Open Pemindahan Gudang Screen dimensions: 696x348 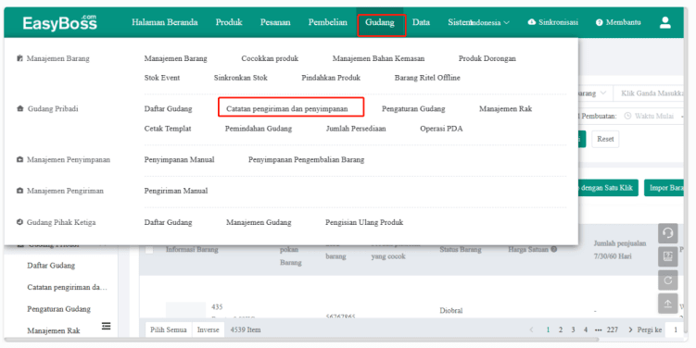[x=259, y=129]
